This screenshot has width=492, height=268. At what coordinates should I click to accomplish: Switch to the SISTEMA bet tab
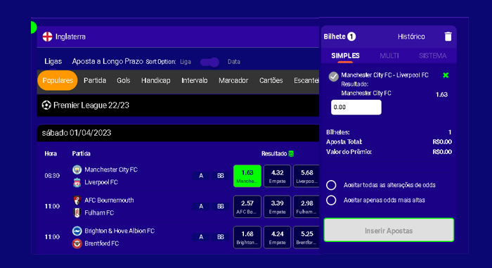(x=432, y=56)
